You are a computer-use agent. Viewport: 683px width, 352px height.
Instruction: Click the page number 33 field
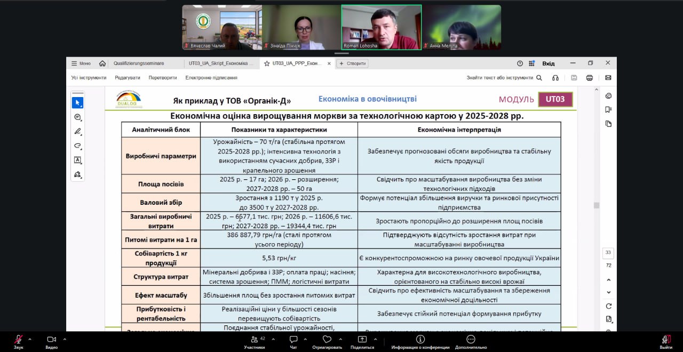[608, 253]
